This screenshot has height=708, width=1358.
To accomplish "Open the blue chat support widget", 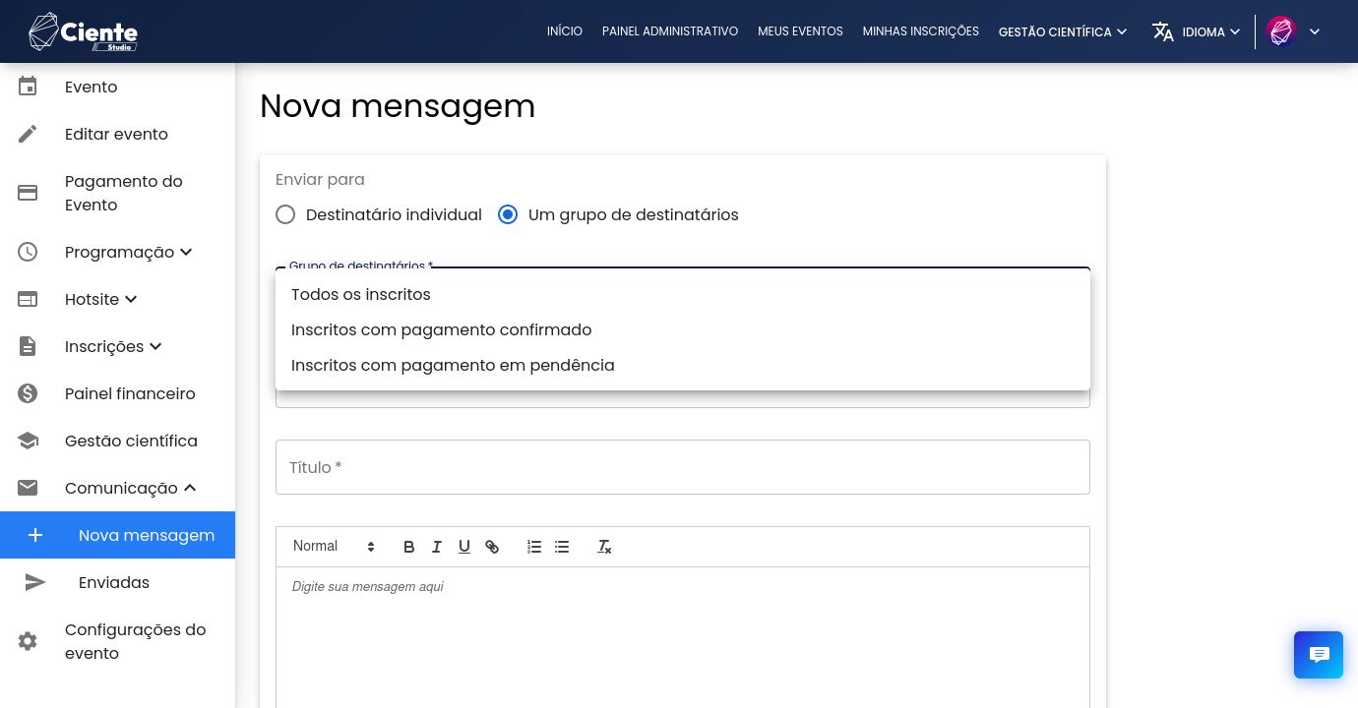I will [x=1318, y=655].
